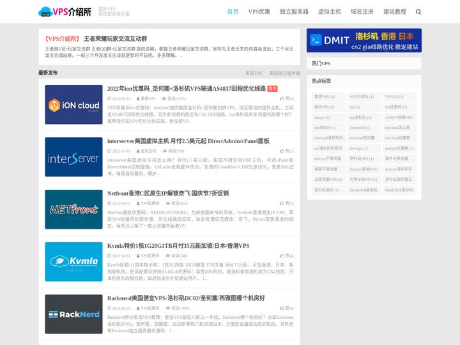Open the interserver美国虚拟主机 article title
Viewport: 460px width, 345px height.
coord(188,141)
